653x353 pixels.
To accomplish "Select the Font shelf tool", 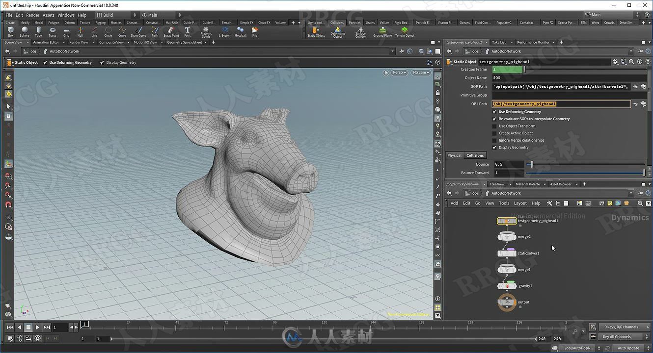I will [x=187, y=32].
